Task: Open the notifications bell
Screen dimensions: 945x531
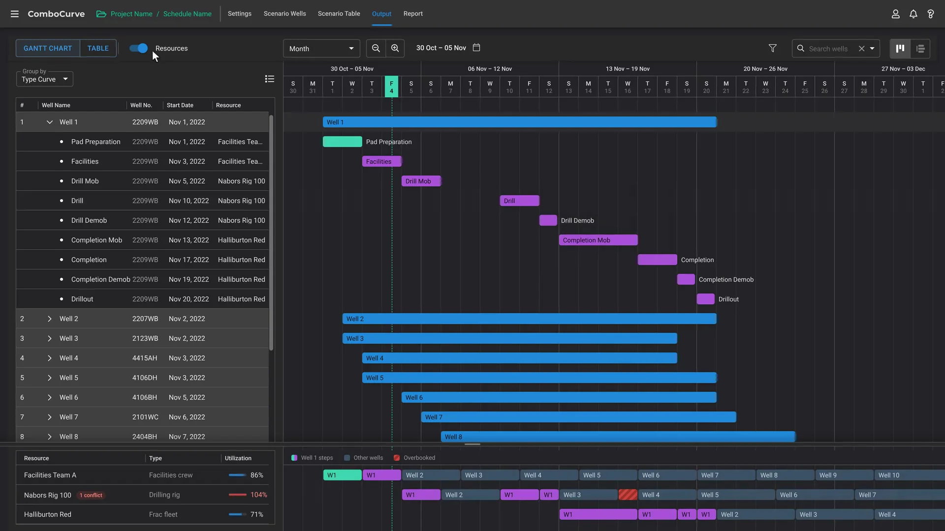Action: point(913,14)
